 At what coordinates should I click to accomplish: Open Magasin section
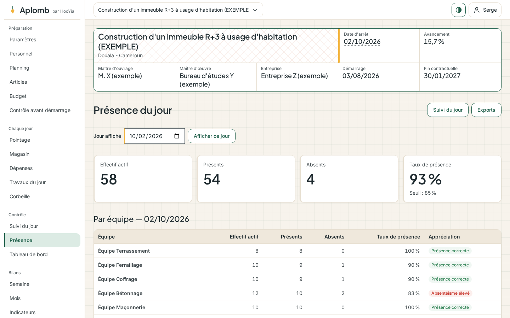pos(42,154)
